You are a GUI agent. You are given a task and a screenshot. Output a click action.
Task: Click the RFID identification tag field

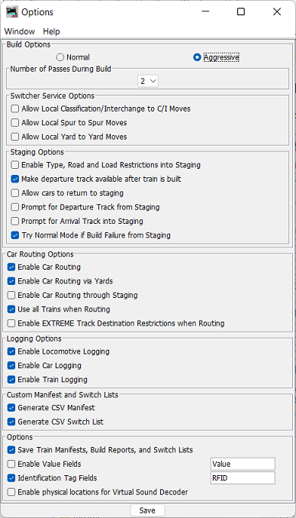243,478
